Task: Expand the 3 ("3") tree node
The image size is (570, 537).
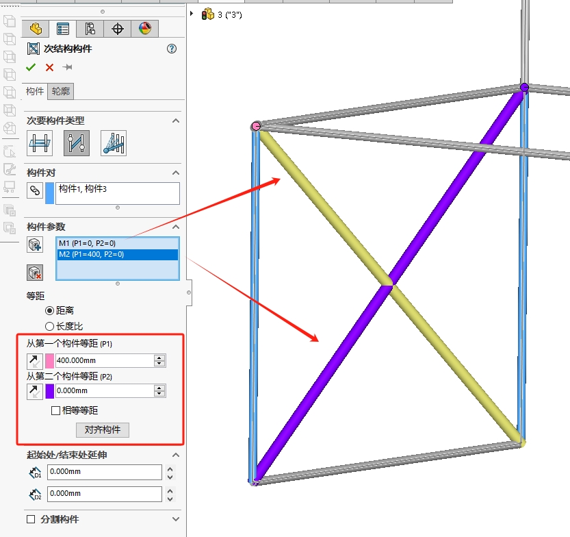Action: point(192,14)
